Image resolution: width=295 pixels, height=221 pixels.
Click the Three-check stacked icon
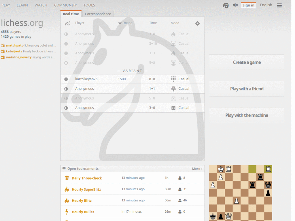(x=67, y=178)
